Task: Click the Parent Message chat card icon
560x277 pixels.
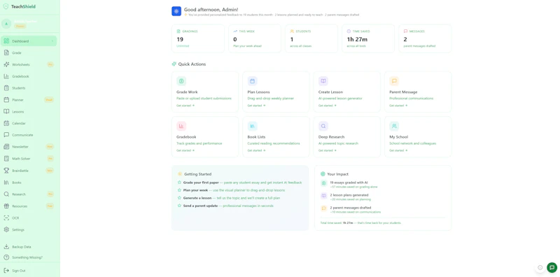Action: click(394, 81)
